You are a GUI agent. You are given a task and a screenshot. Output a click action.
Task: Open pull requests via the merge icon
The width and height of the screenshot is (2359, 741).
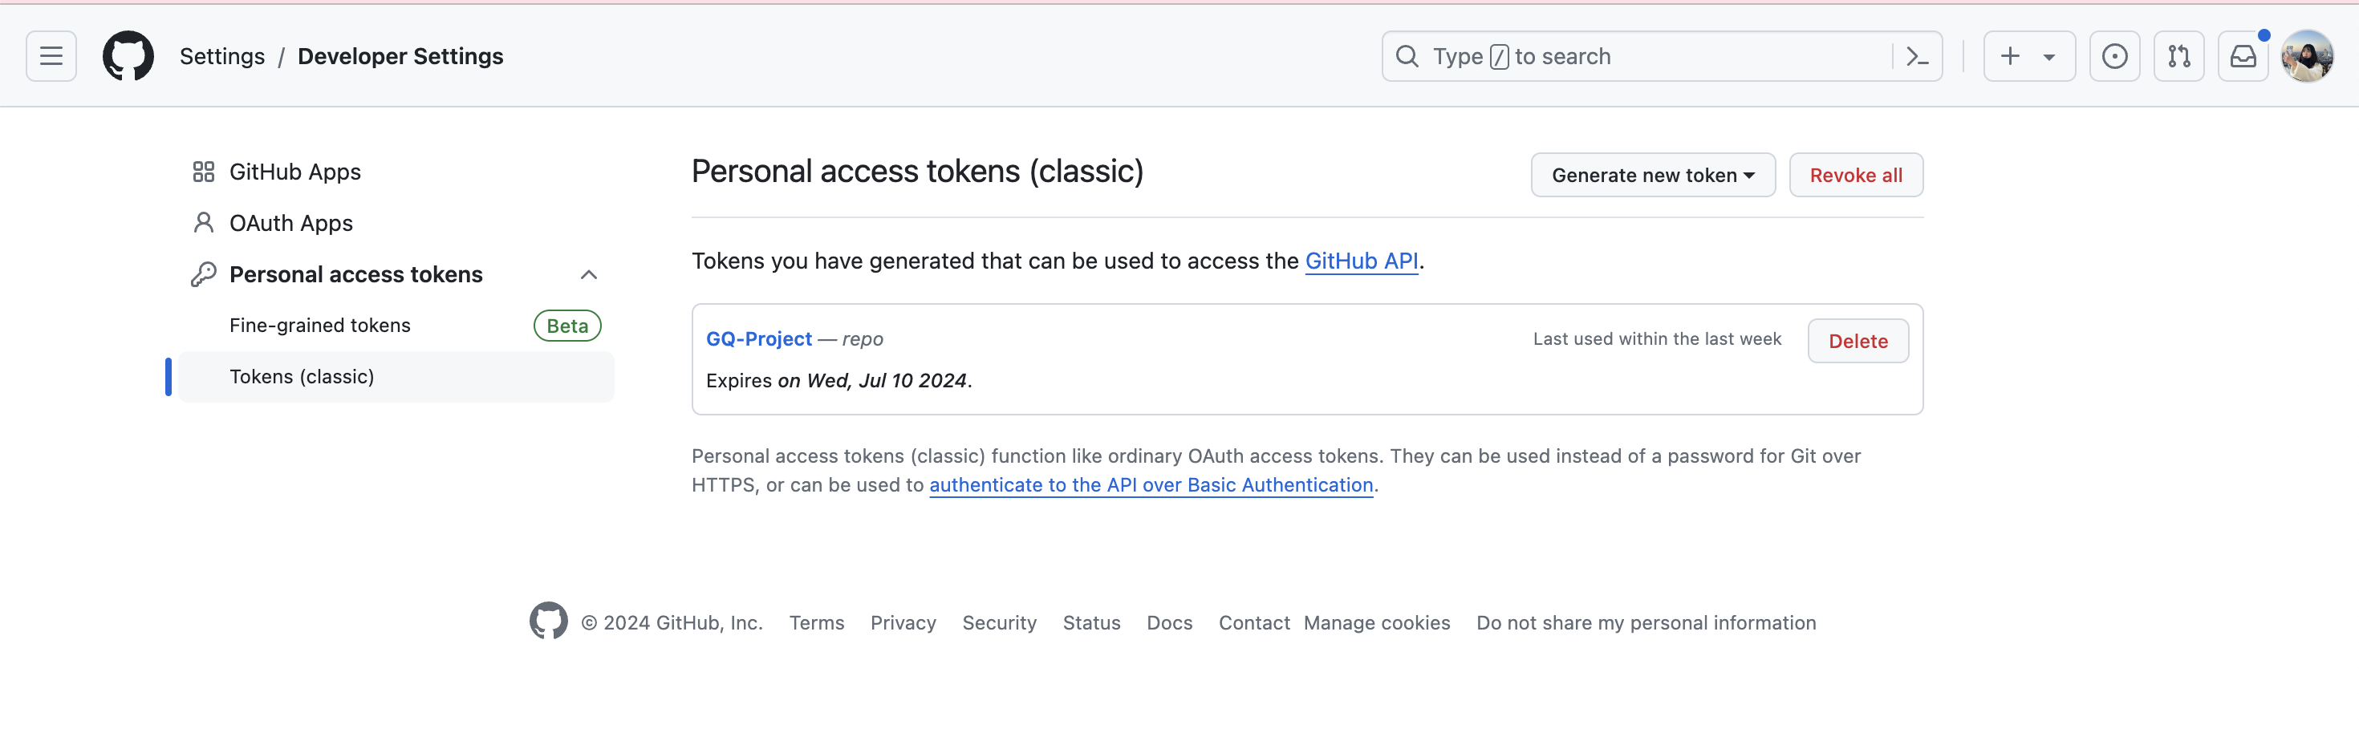pyautogui.click(x=2178, y=56)
